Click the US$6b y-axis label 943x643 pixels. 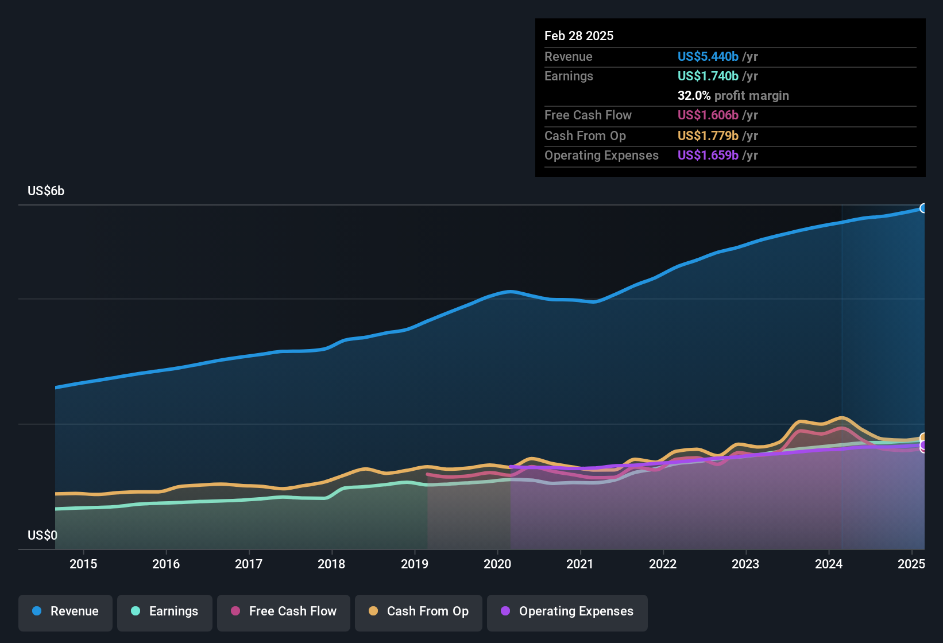(x=46, y=191)
